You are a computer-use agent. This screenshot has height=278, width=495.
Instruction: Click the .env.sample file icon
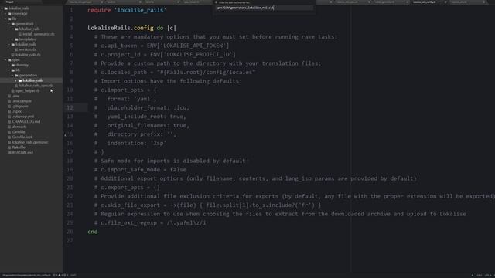9,101
